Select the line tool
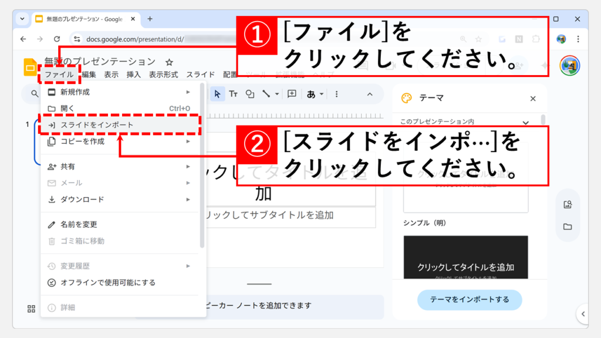The width and height of the screenshot is (601, 338). (x=266, y=94)
